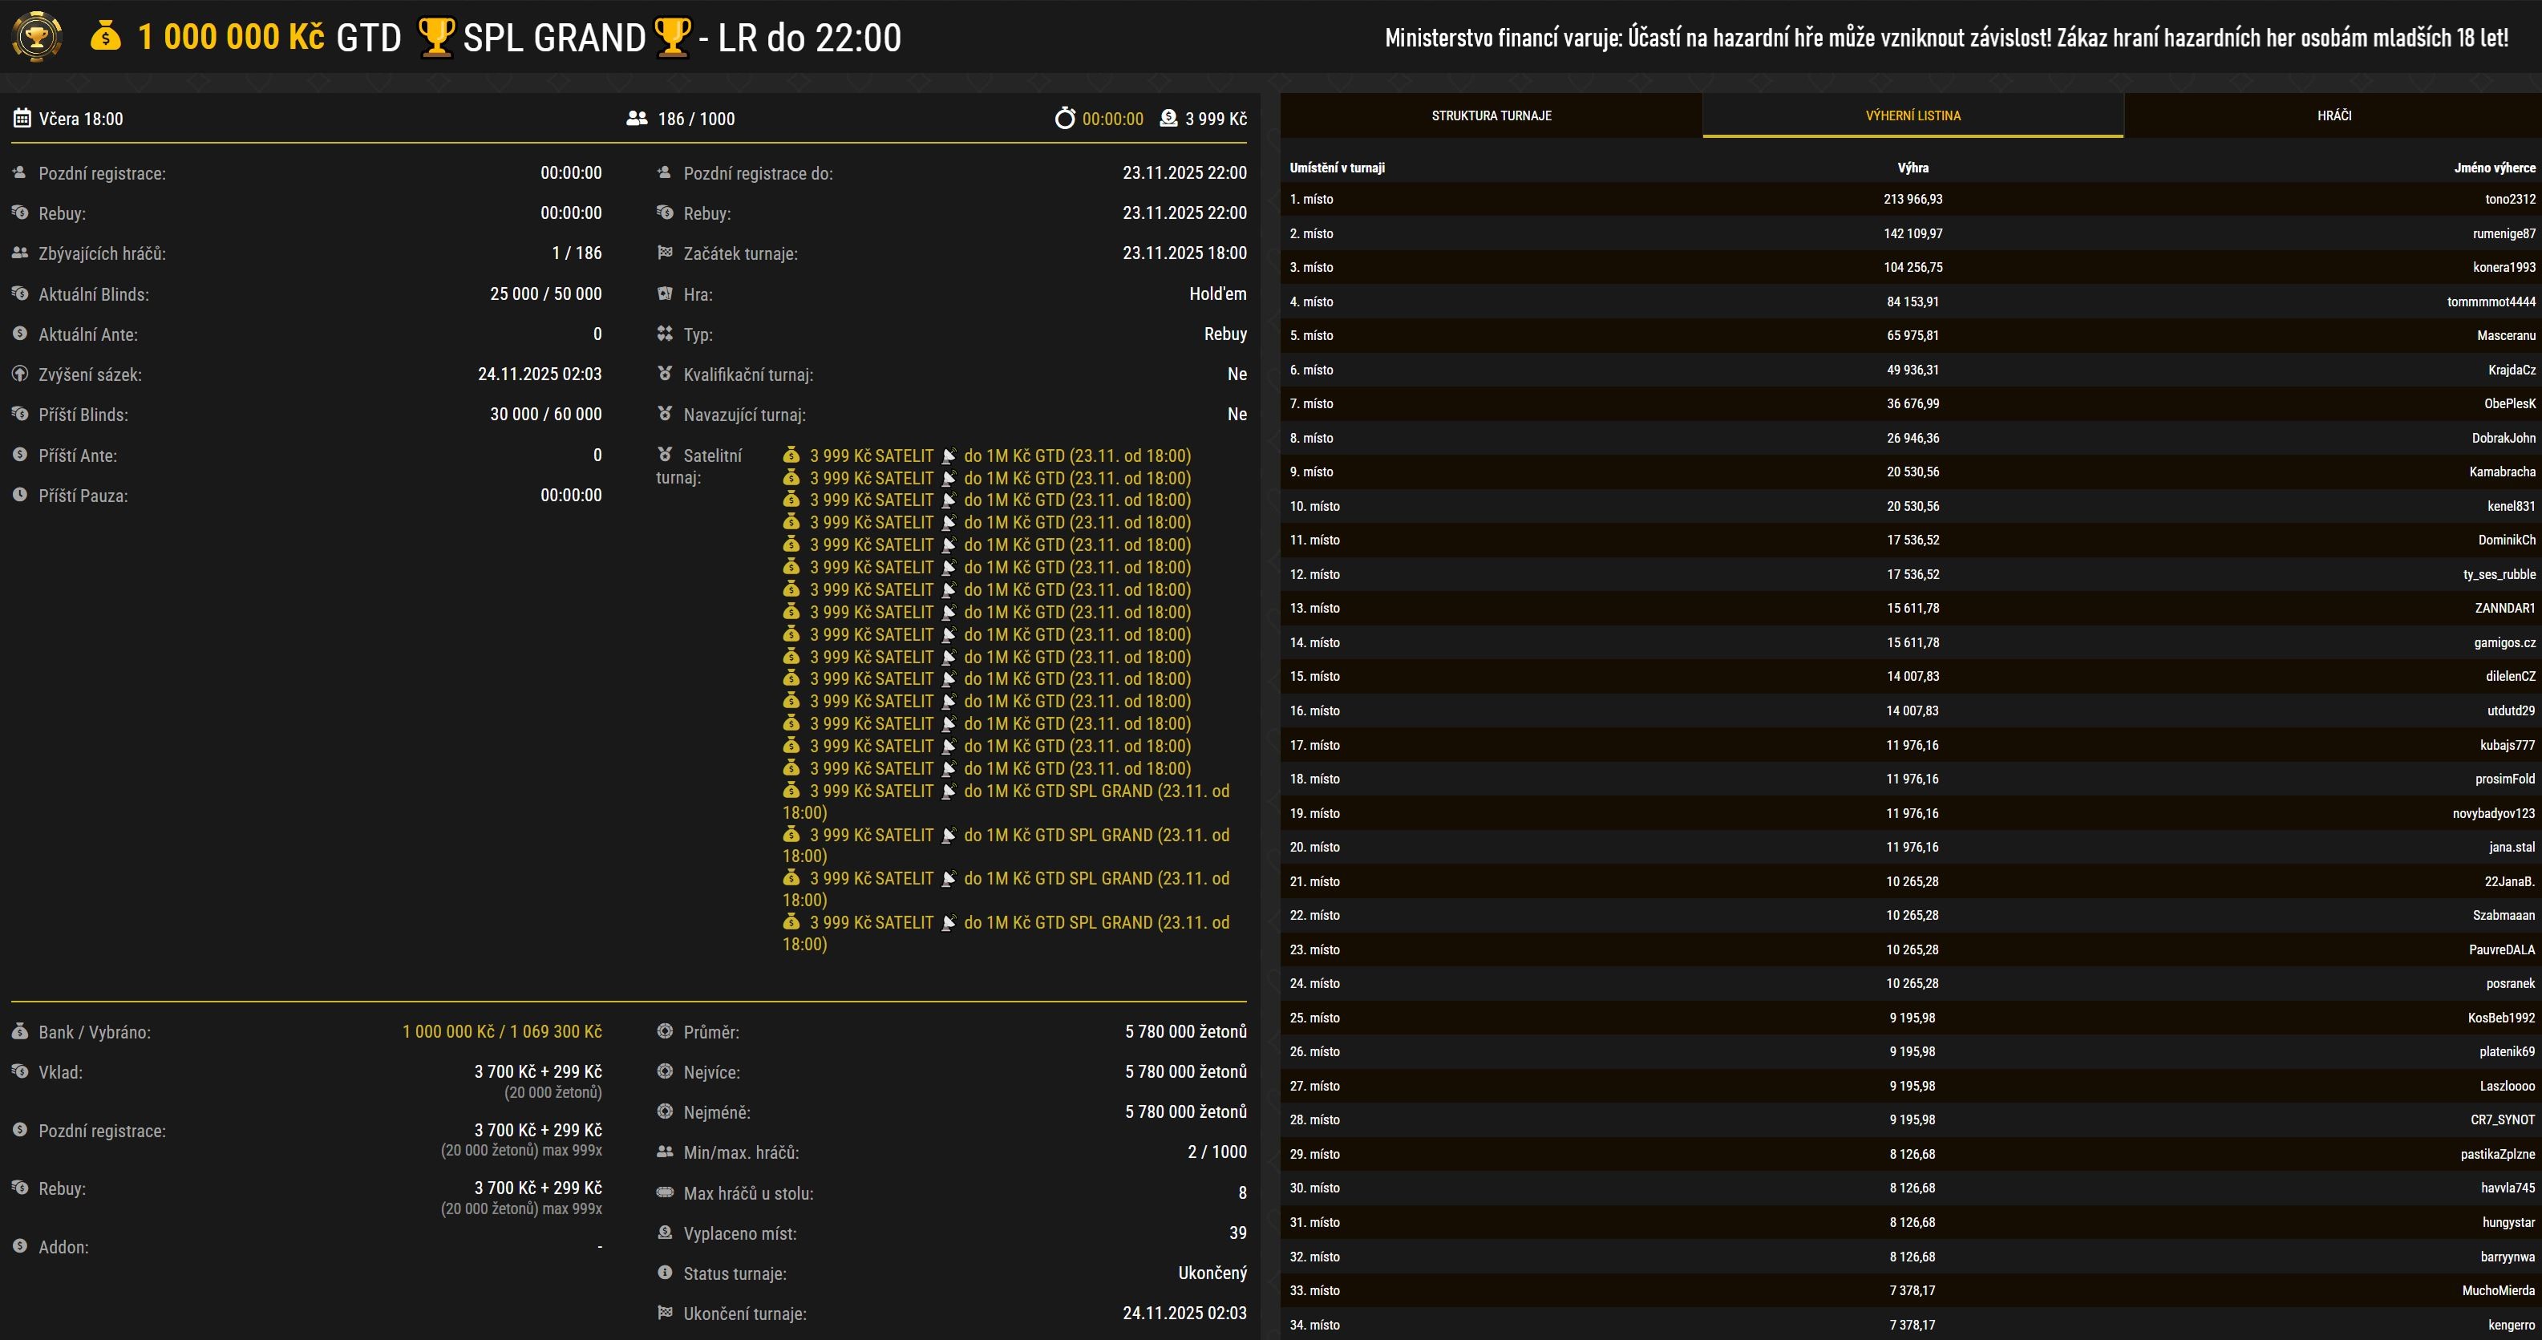Viewport: 2542px width, 1340px height.
Task: Click winner name tono2312 in first place
Action: click(2509, 200)
